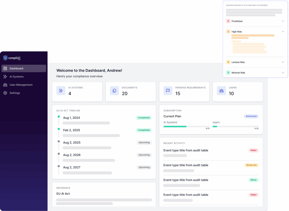The width and height of the screenshot is (289, 211).
Task: Click the Ai Systems usage progress bar
Action: (186, 126)
